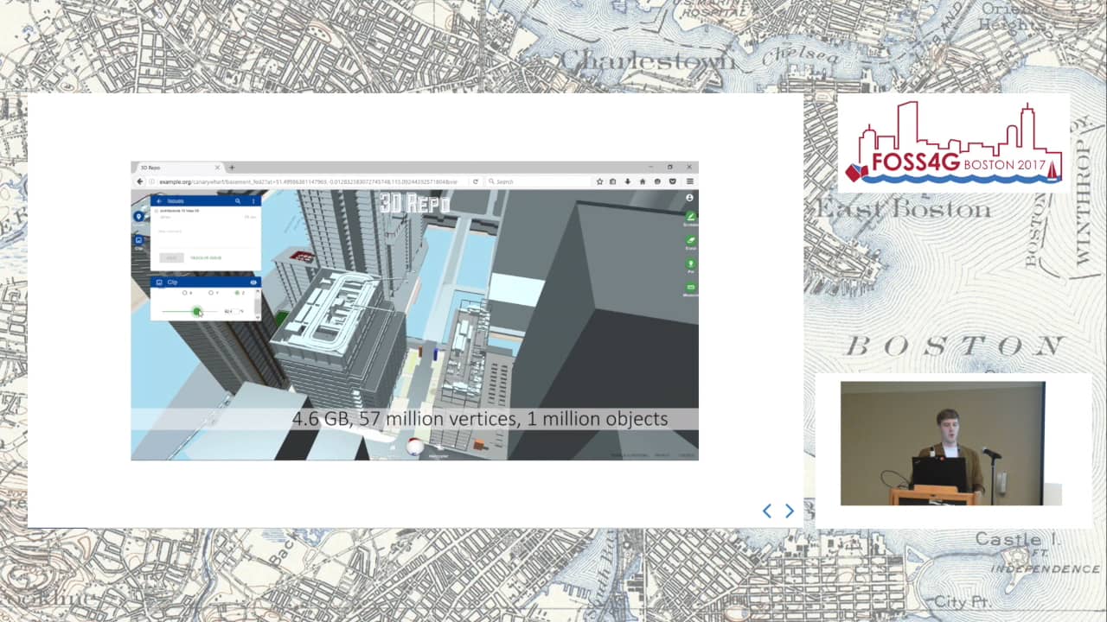
Task: Select the Pin tool on right sidebar
Action: pyautogui.click(x=690, y=263)
